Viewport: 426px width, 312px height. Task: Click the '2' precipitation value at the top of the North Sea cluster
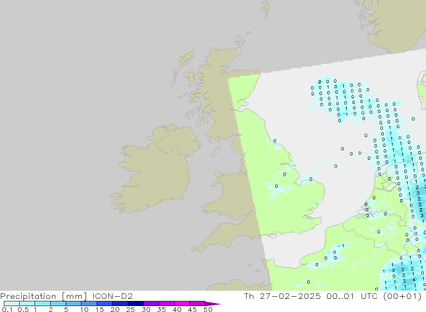point(319,81)
